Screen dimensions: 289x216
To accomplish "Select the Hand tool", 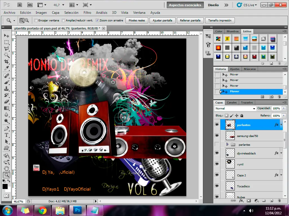I will point(6,168).
